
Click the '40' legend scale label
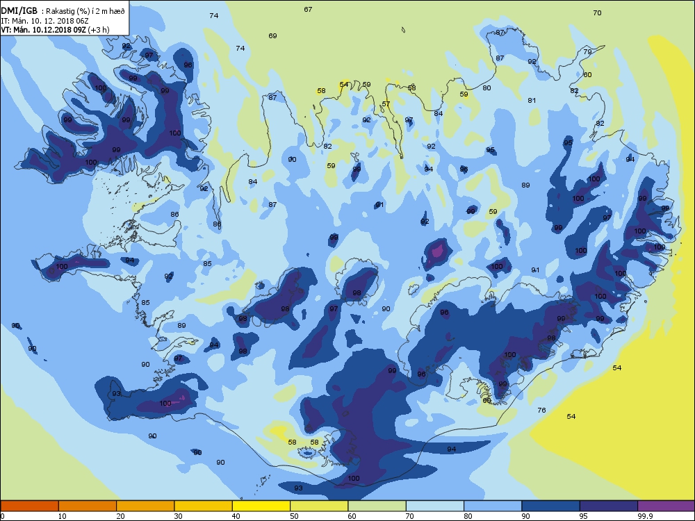(236, 516)
